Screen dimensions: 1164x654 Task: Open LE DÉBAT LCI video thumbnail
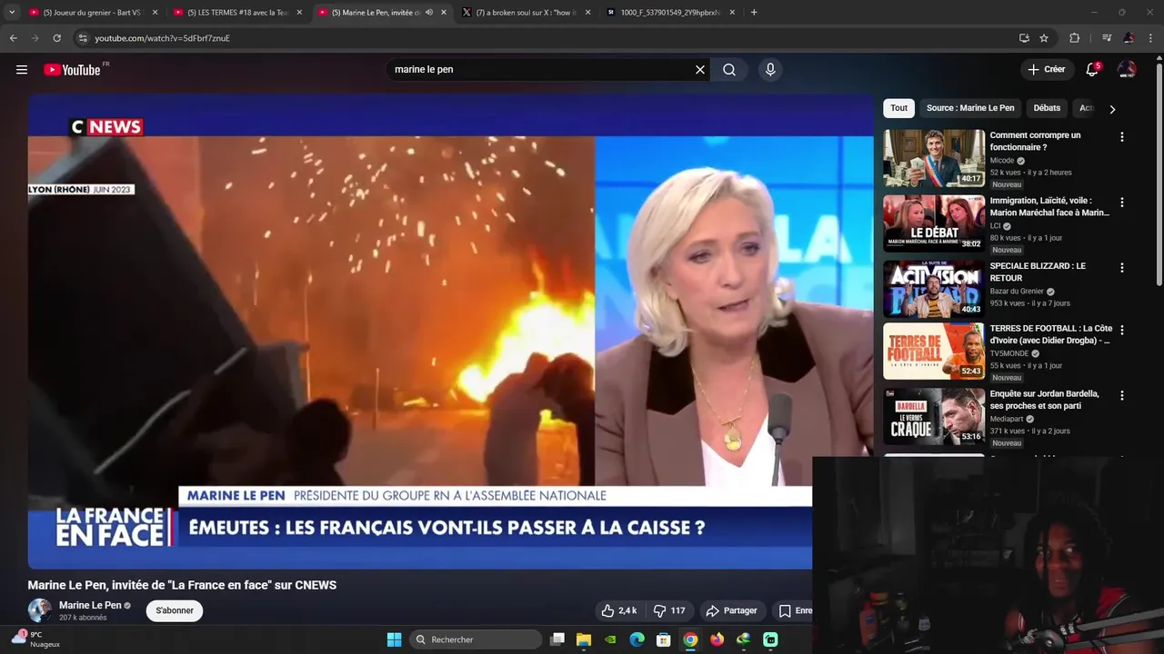click(934, 223)
